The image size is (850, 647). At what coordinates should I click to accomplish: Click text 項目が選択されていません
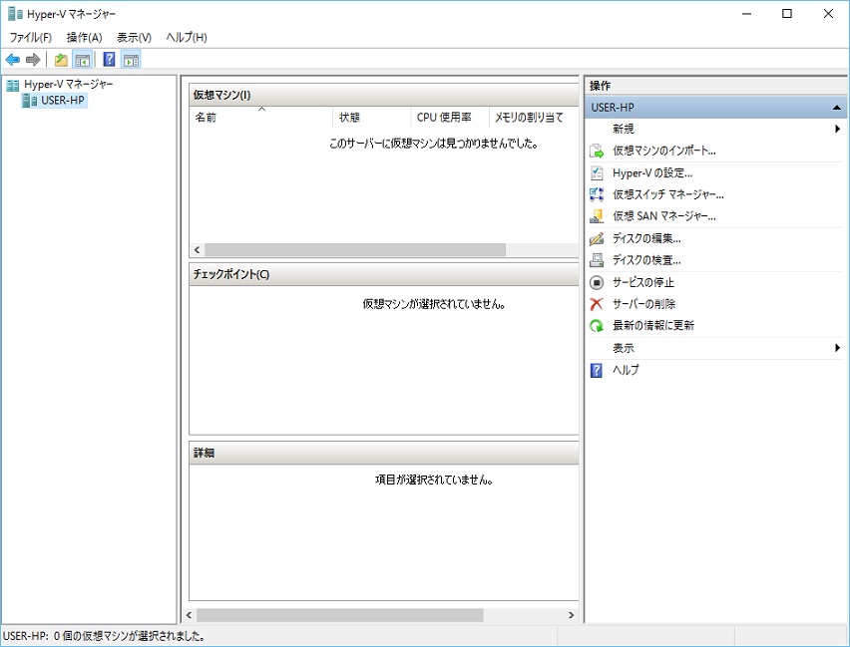pyautogui.click(x=434, y=480)
